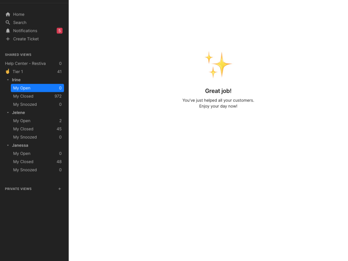Viewport: 348px width, 261px height.
Task: Select Create Ticket label
Action: 26,39
